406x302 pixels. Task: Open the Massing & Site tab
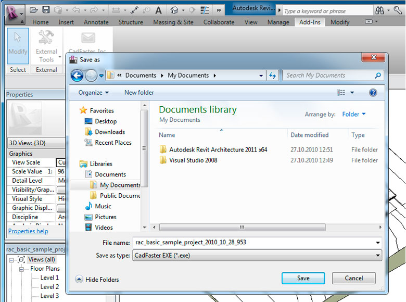coord(173,22)
